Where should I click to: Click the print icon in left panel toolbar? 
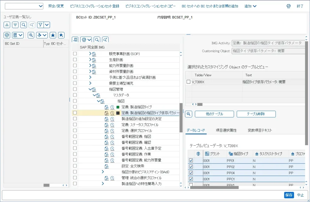(7, 35)
